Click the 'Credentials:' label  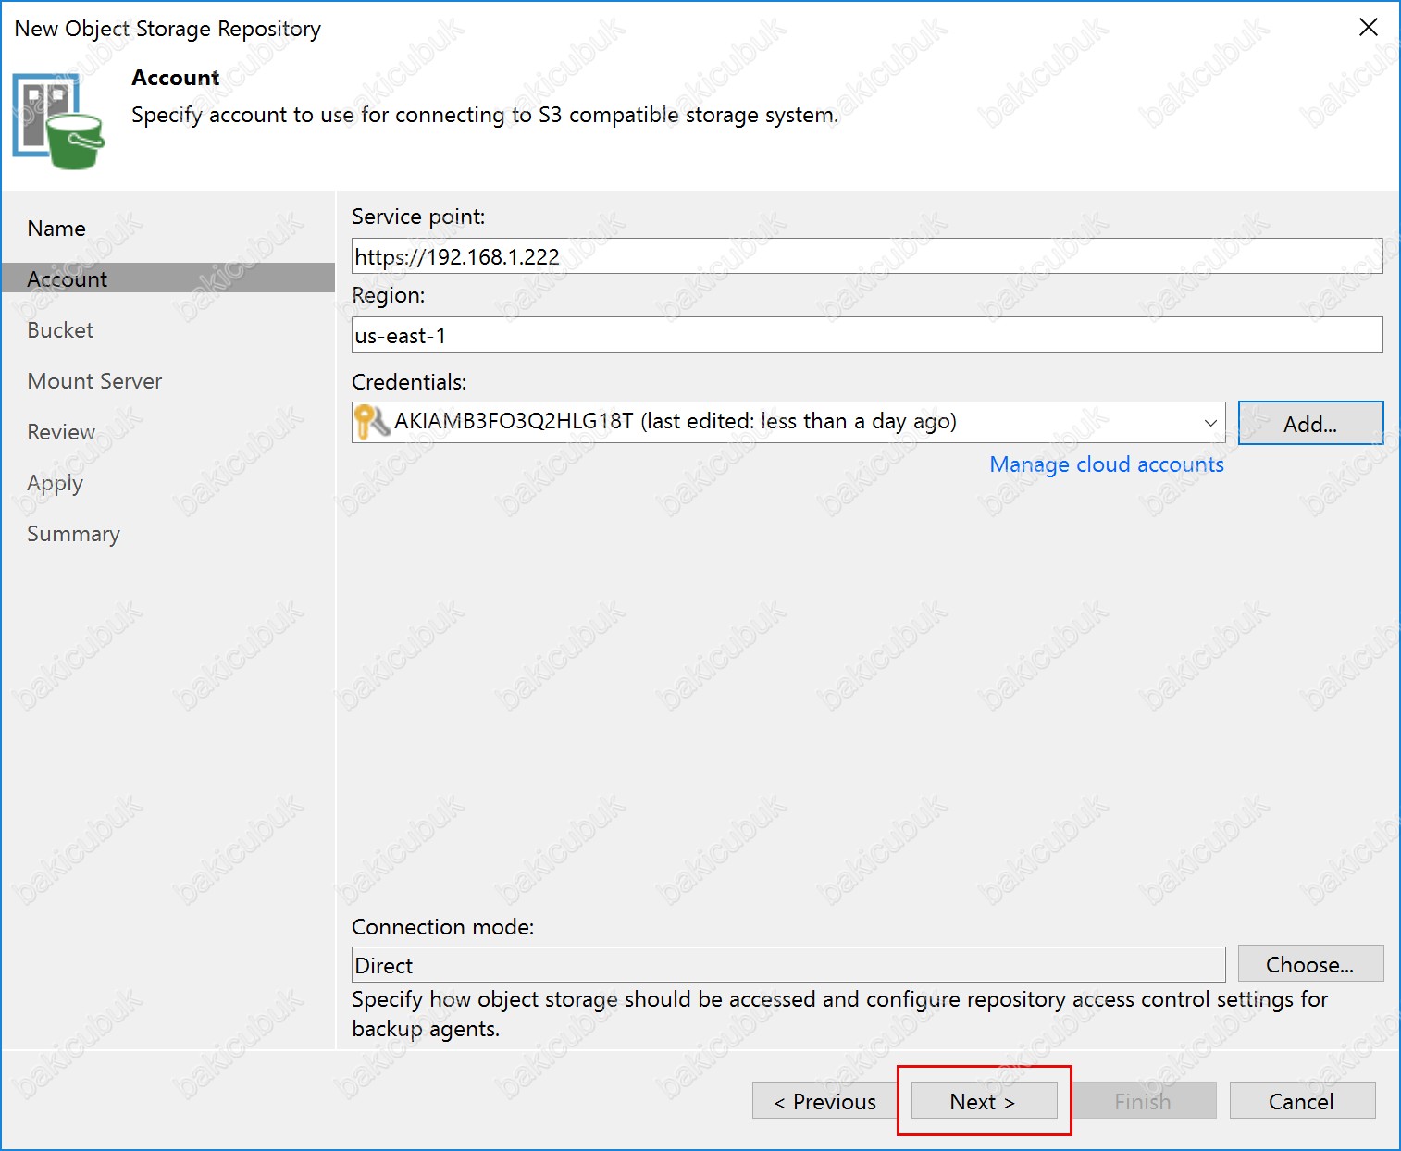pos(409,382)
